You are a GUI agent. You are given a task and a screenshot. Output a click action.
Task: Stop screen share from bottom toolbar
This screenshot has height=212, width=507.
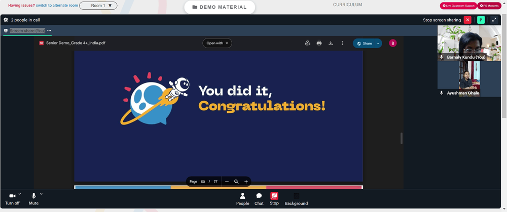pos(274,199)
